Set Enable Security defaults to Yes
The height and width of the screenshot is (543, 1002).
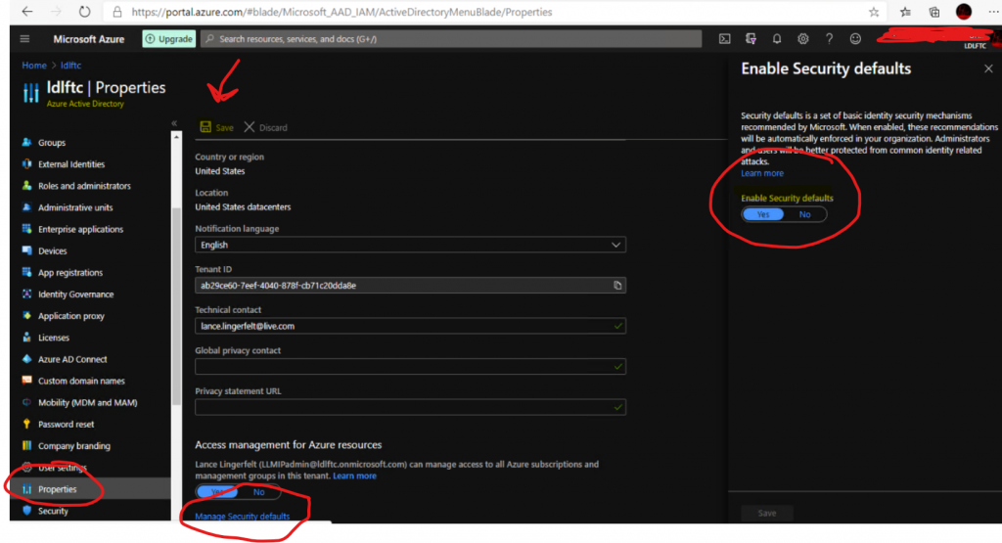(x=763, y=214)
